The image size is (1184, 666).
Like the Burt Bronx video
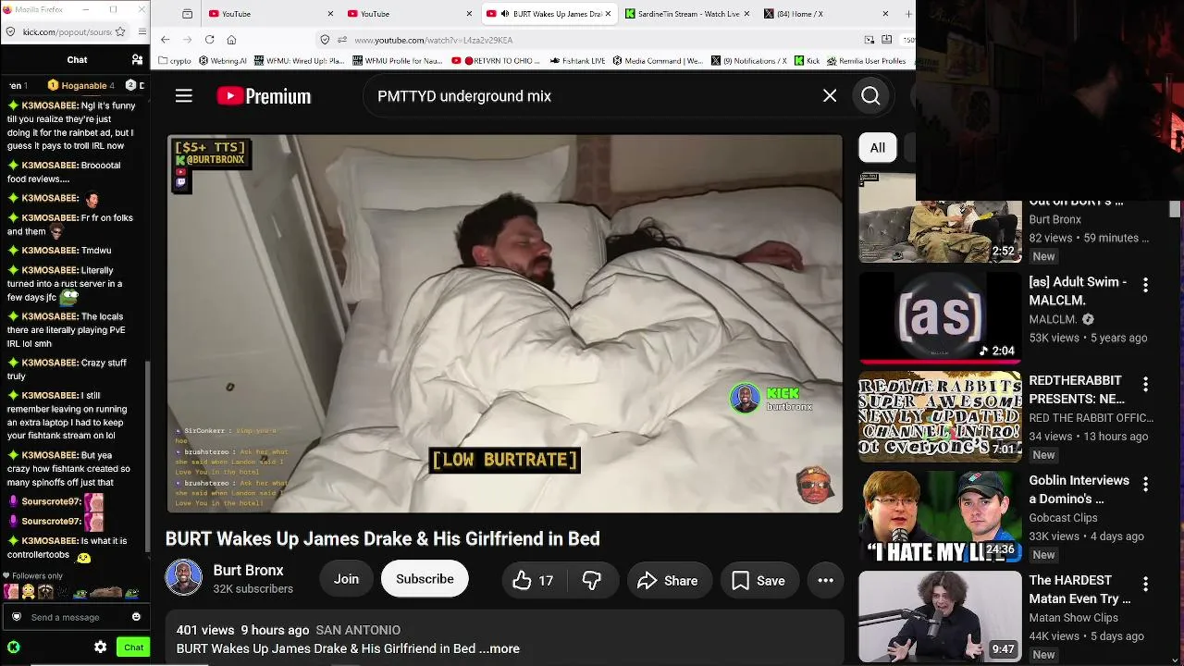pyautogui.click(x=533, y=580)
